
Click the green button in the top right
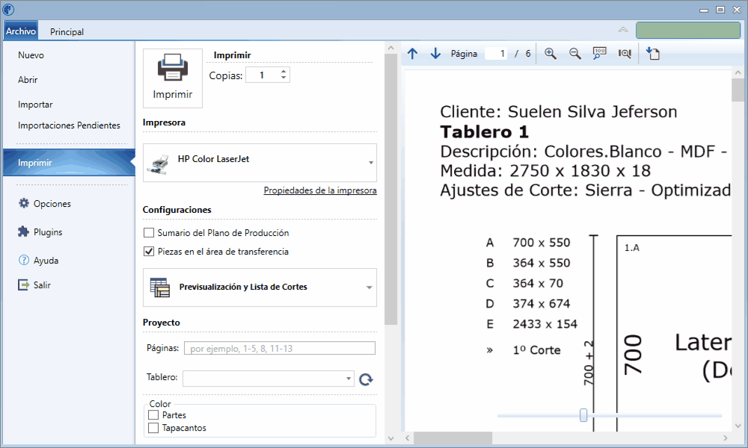point(688,31)
